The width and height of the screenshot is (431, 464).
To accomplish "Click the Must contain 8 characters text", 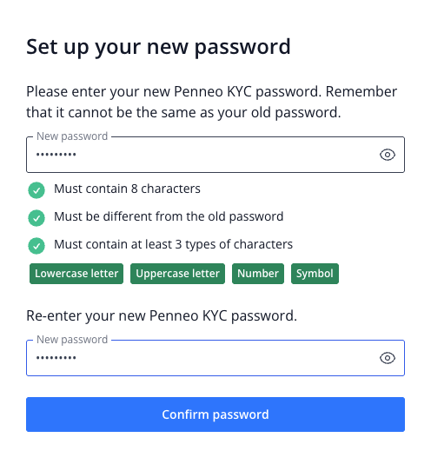I will coord(127,189).
